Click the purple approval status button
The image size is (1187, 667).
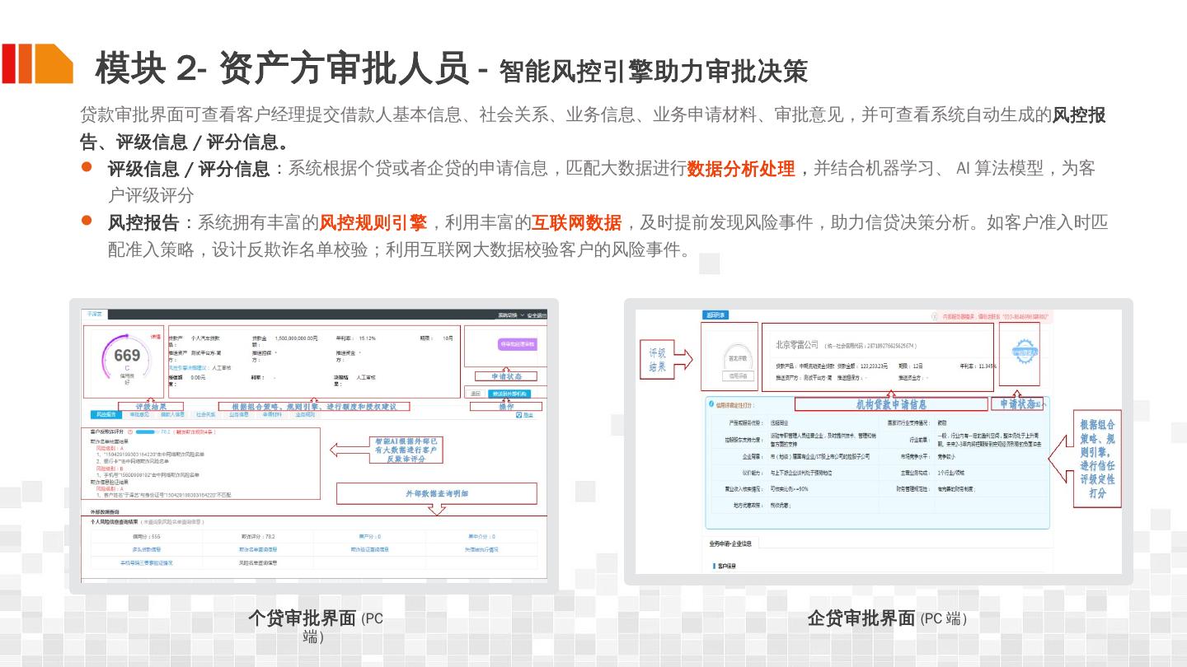[x=517, y=344]
